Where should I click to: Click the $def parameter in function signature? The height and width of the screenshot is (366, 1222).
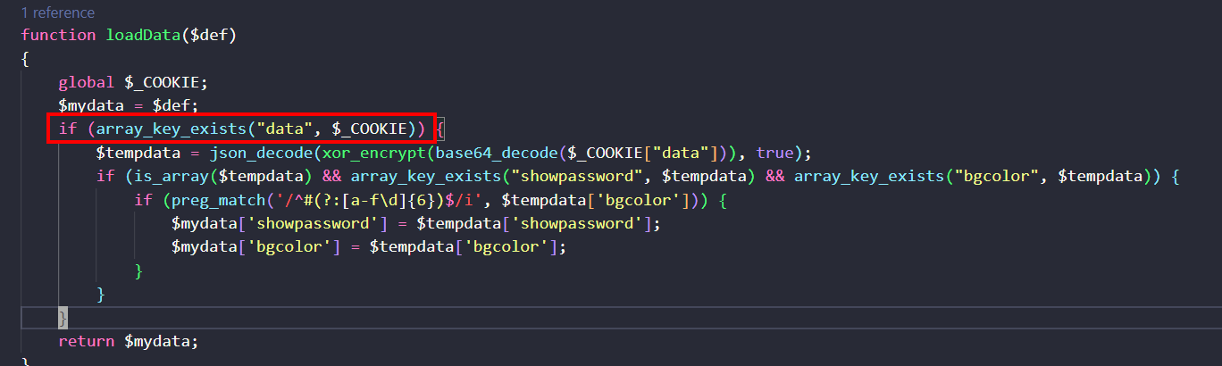point(209,35)
